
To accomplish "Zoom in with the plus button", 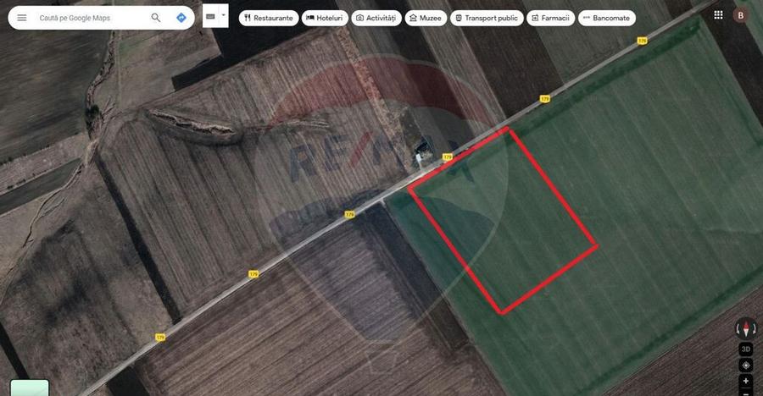I will click(x=746, y=381).
